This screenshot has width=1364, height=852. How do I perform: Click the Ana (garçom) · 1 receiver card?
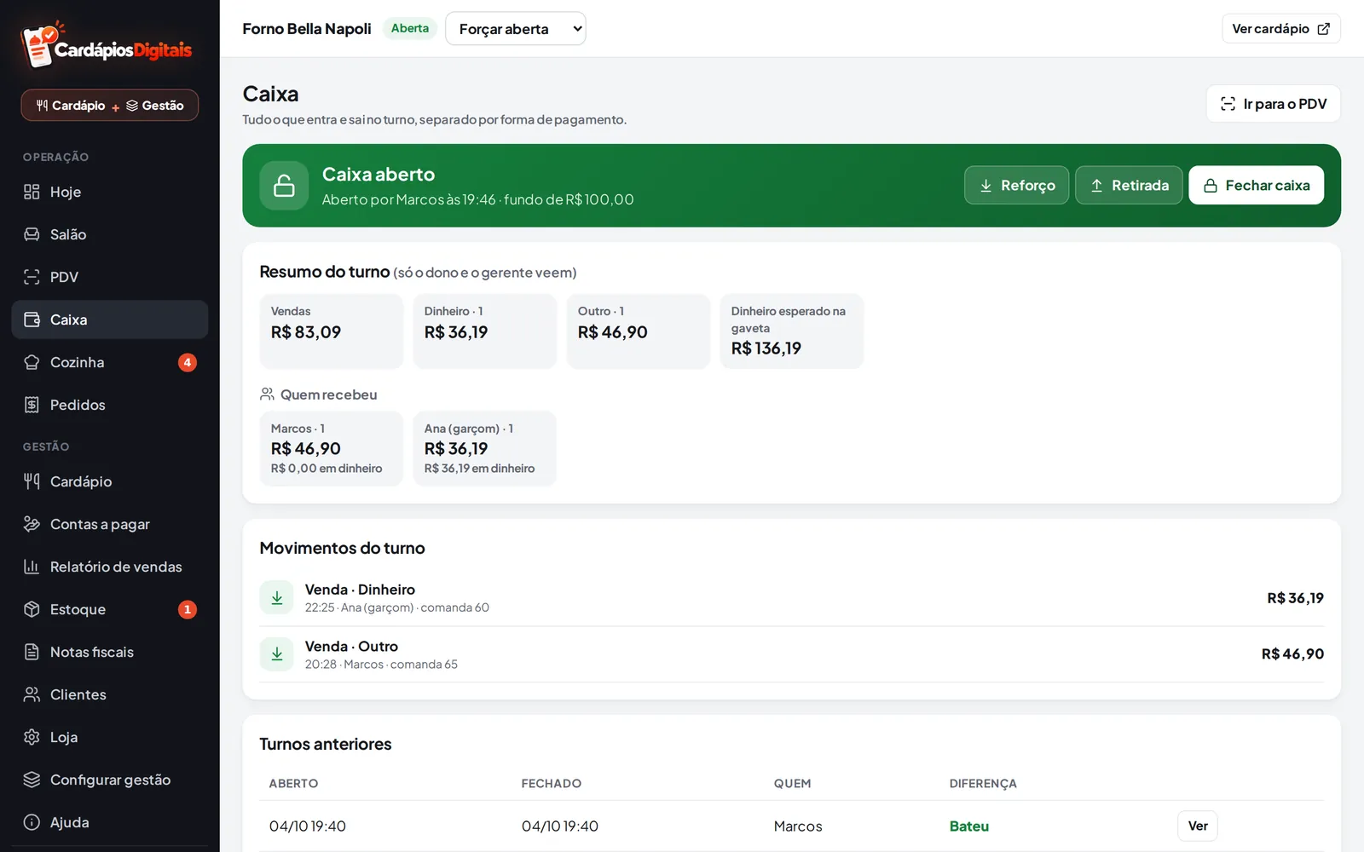tap(485, 448)
